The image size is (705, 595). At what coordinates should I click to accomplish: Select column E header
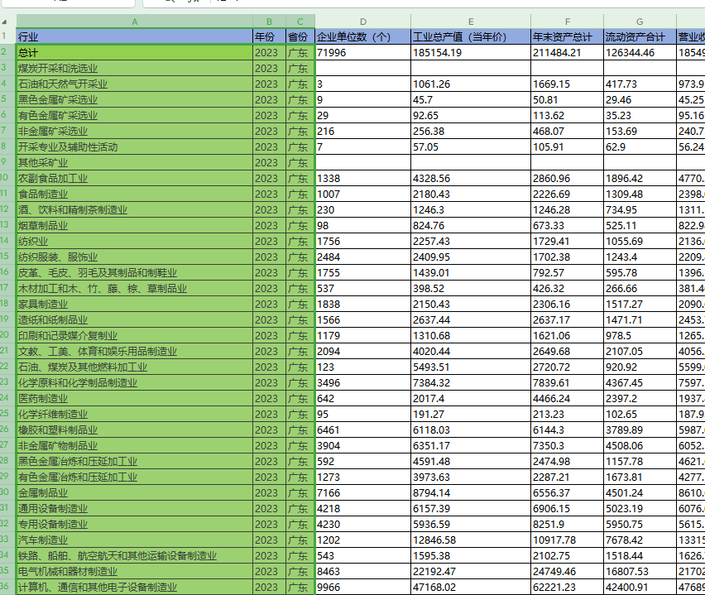471,22
